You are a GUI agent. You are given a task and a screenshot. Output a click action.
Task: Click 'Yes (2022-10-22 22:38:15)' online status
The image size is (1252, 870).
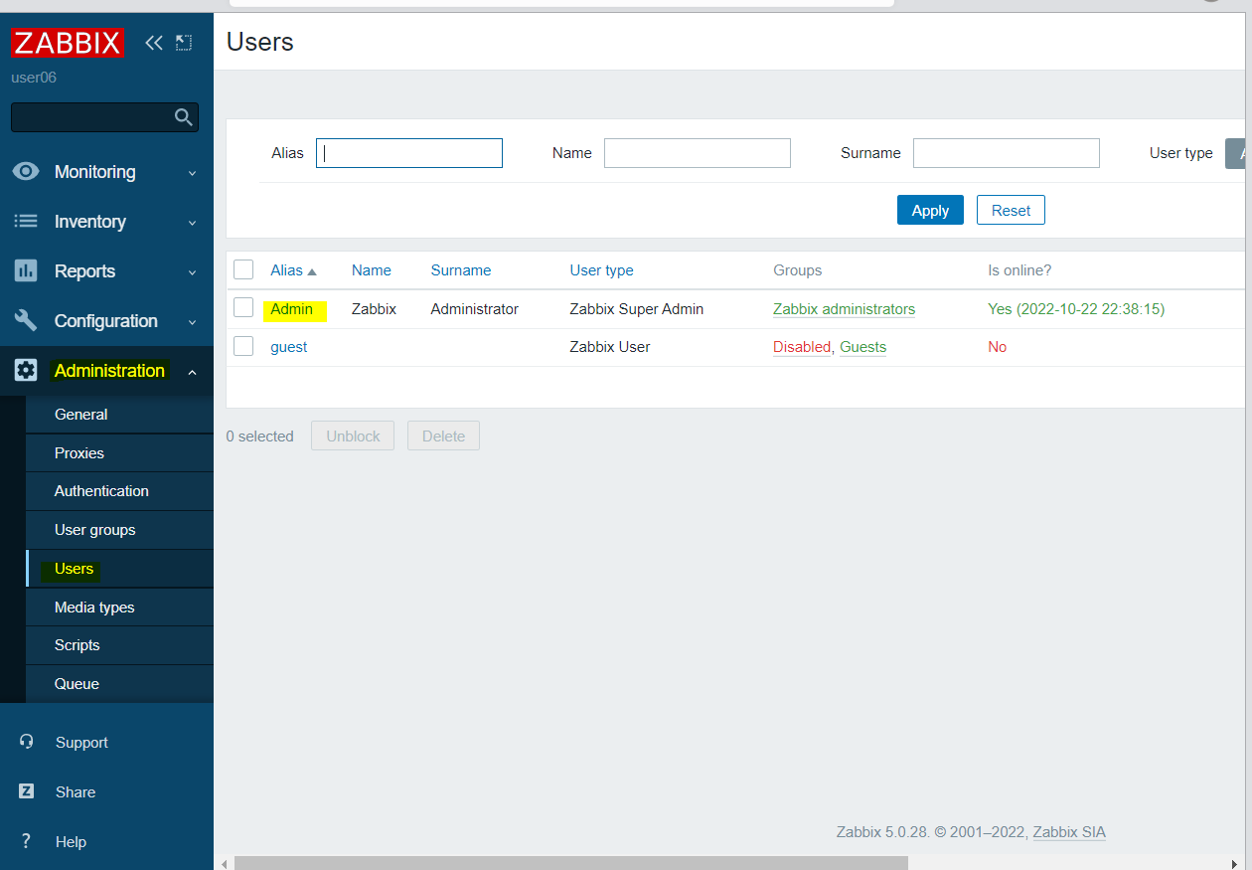pos(1076,309)
